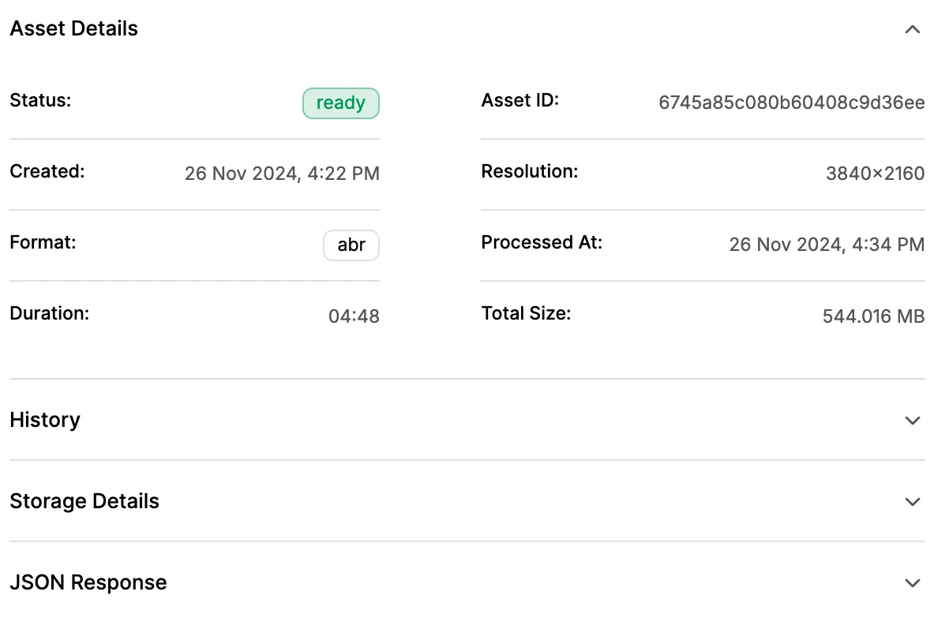Click the 04:48 duration value

click(354, 316)
